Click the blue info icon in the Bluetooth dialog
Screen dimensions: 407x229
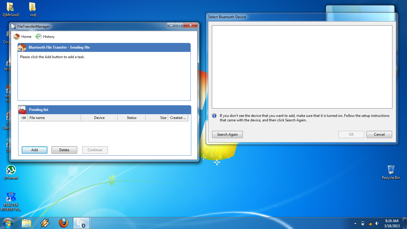click(x=214, y=116)
